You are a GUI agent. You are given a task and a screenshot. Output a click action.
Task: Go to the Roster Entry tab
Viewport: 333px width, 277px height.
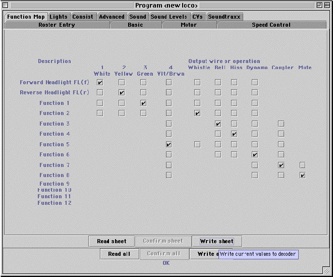(x=57, y=25)
